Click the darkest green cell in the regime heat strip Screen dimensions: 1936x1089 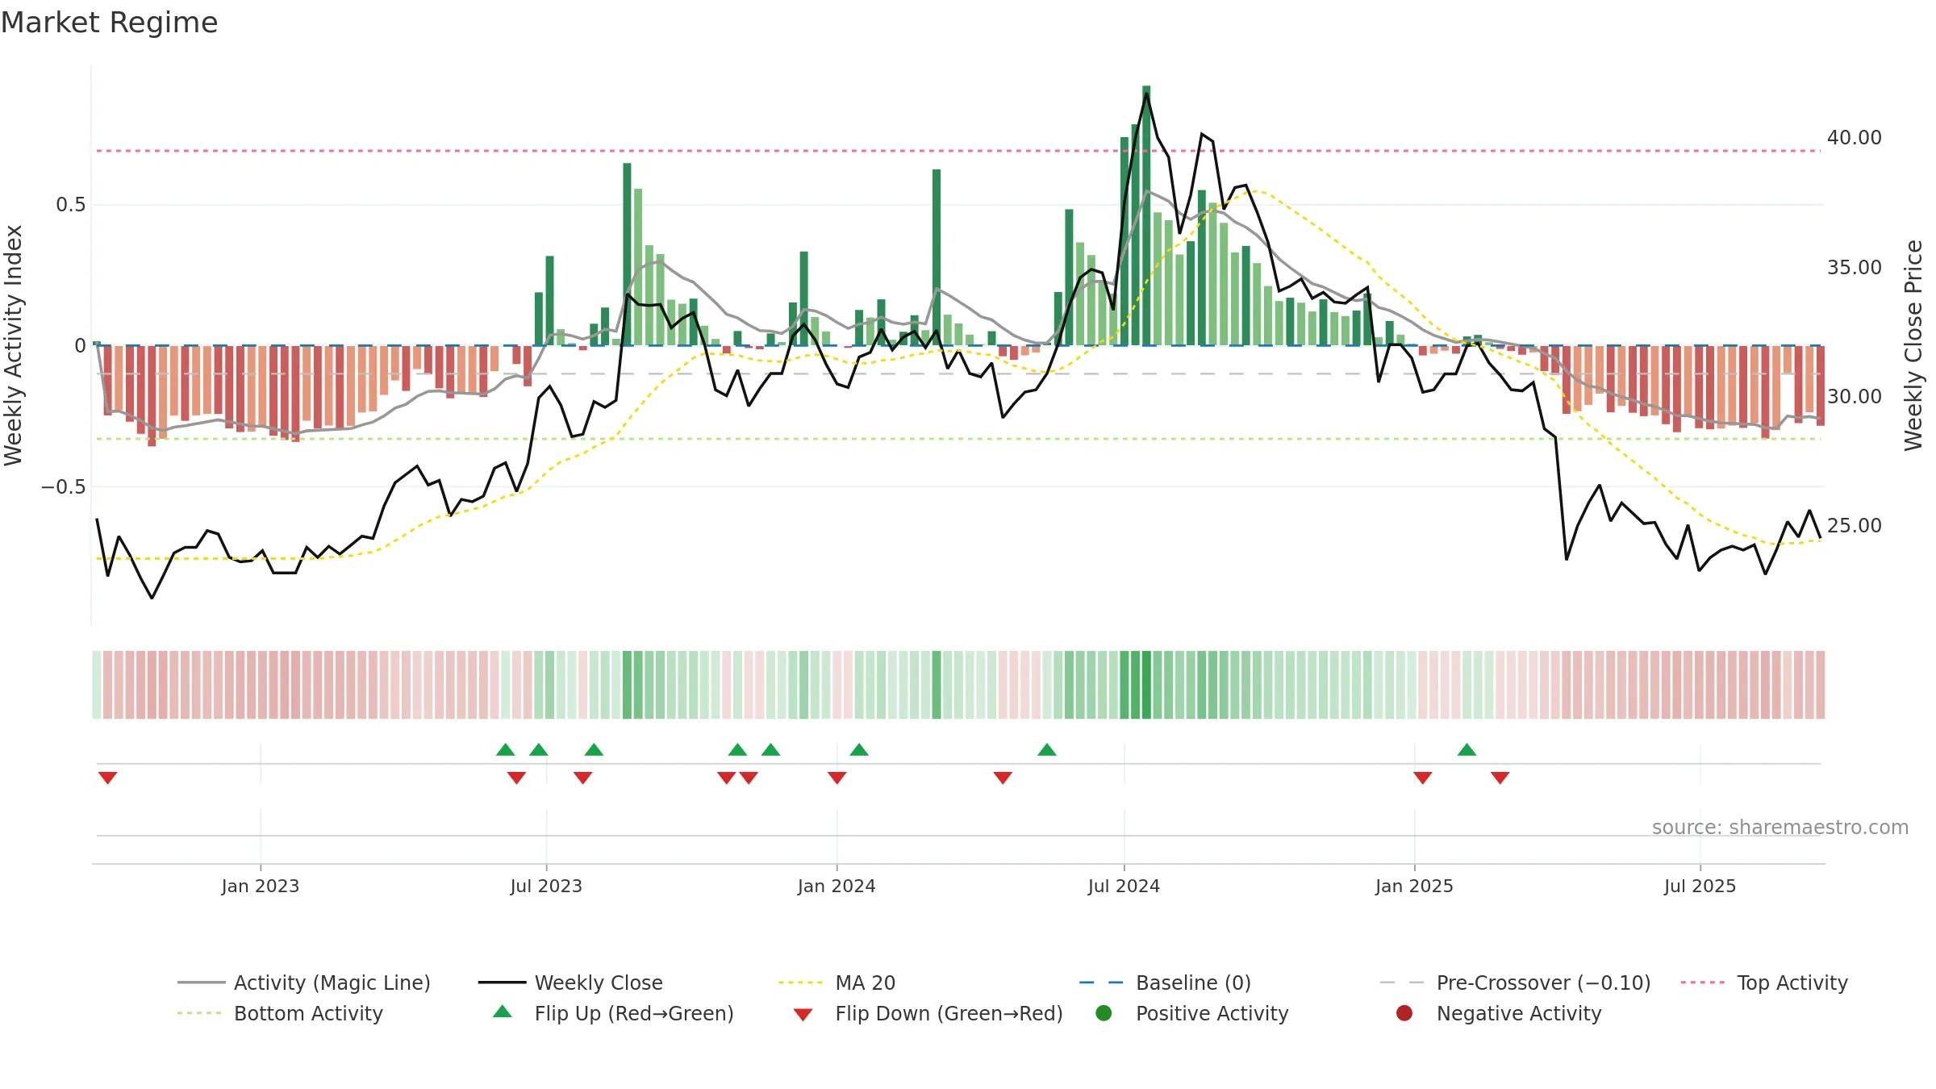point(1146,685)
